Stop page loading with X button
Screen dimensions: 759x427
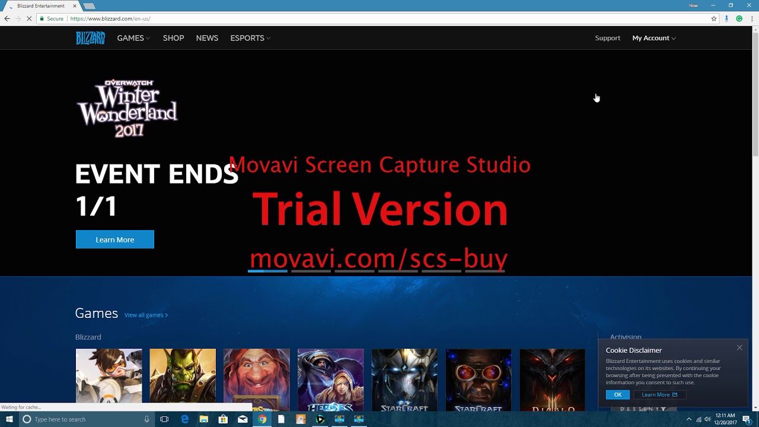point(29,18)
